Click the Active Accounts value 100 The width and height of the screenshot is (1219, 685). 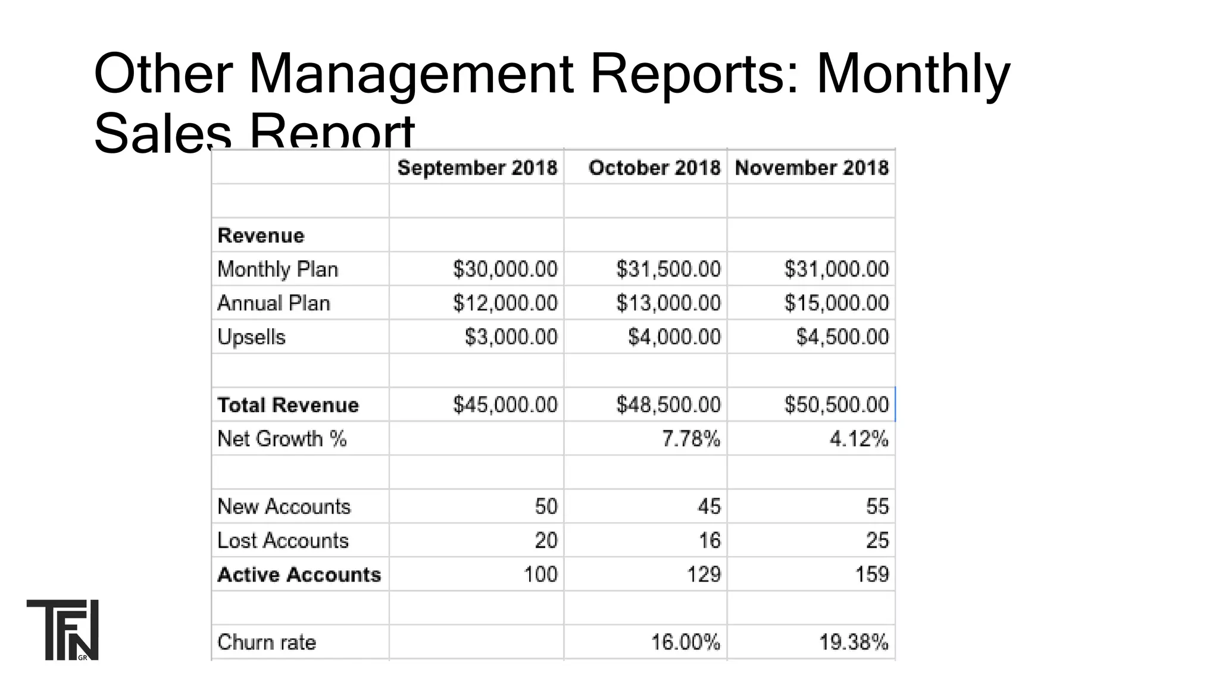pos(540,574)
